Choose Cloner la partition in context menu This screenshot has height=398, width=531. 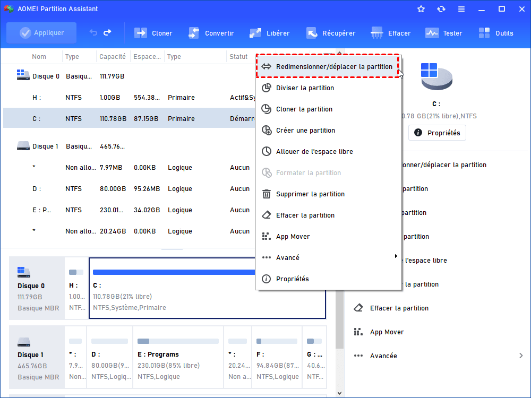click(x=328, y=109)
